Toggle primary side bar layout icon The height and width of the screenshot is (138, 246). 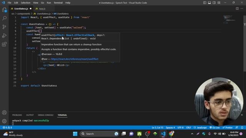(x=204, y=3)
